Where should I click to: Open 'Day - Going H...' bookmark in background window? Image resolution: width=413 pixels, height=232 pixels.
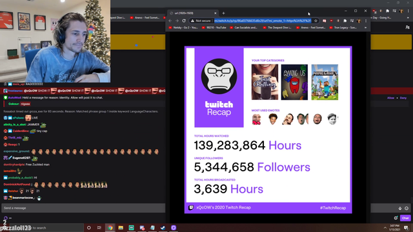pyautogui.click(x=381, y=18)
